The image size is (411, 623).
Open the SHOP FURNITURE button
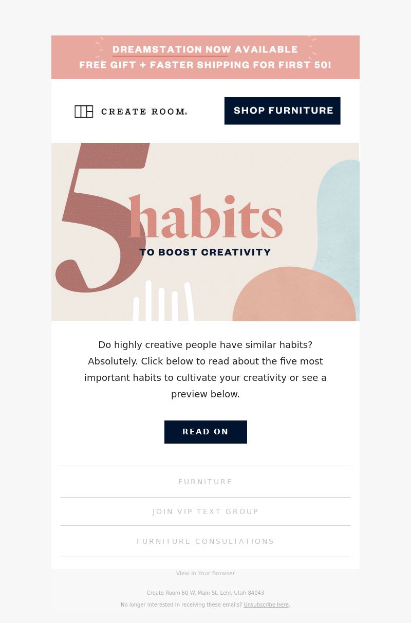[282, 111]
